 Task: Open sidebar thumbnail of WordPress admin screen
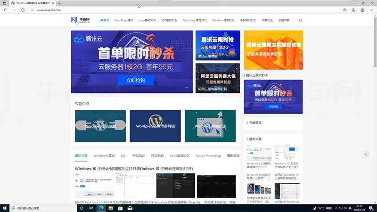(287, 191)
